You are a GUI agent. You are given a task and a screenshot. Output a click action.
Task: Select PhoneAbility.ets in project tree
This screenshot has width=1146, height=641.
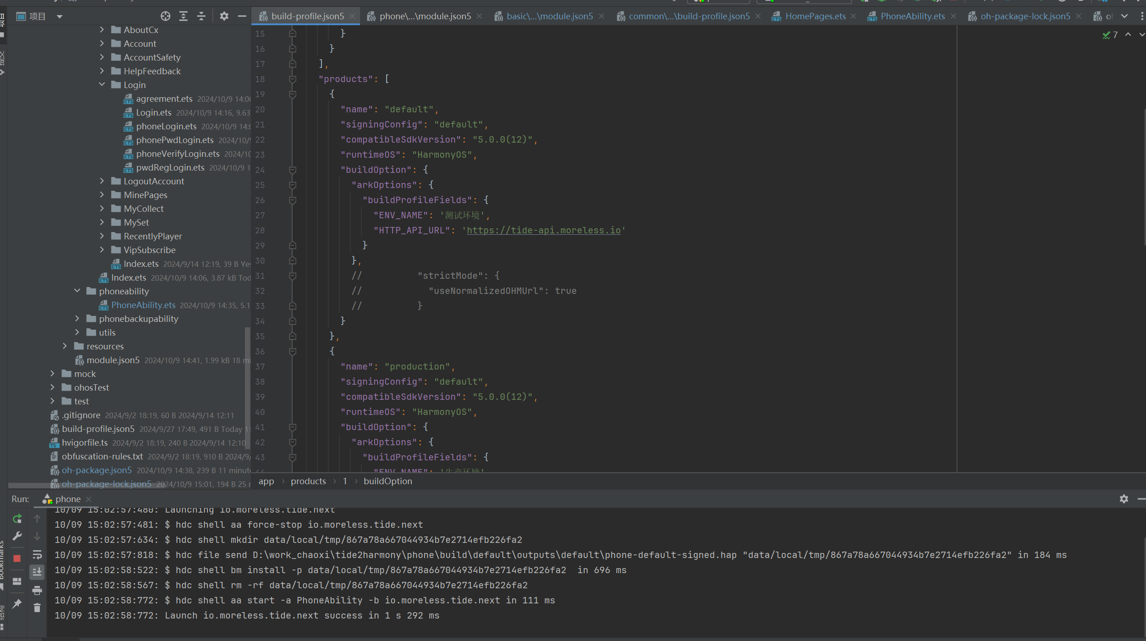pos(143,305)
